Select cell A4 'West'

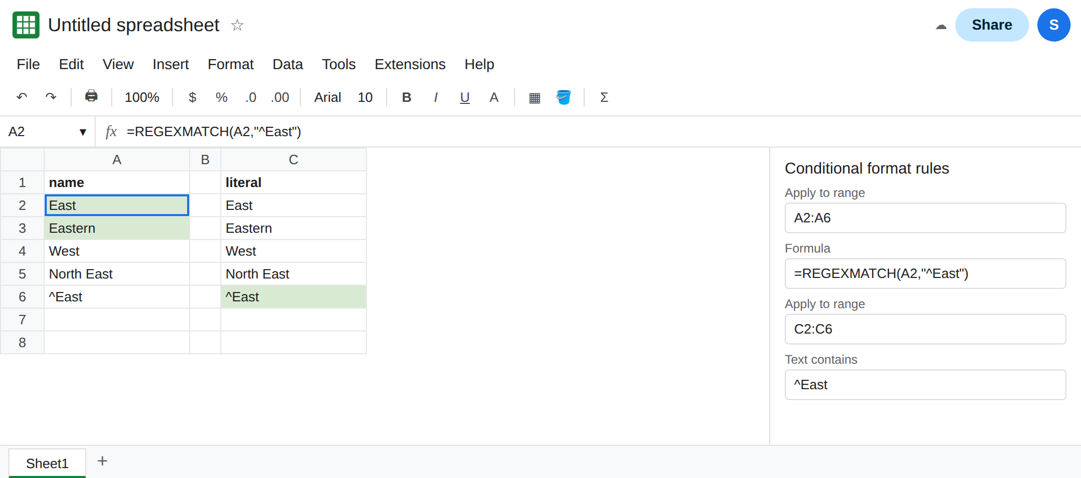click(x=117, y=251)
